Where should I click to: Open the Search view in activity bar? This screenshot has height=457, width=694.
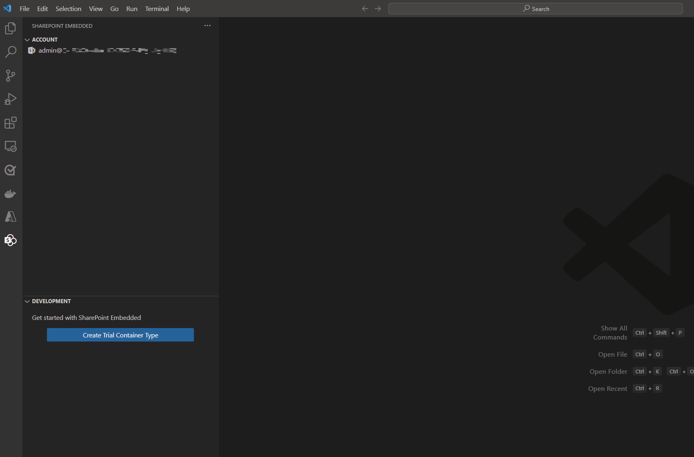11,52
